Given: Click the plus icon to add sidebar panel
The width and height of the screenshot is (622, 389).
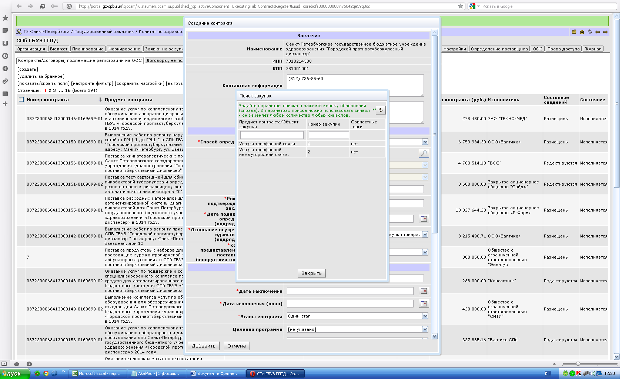Looking at the screenshot, I should coord(5,103).
